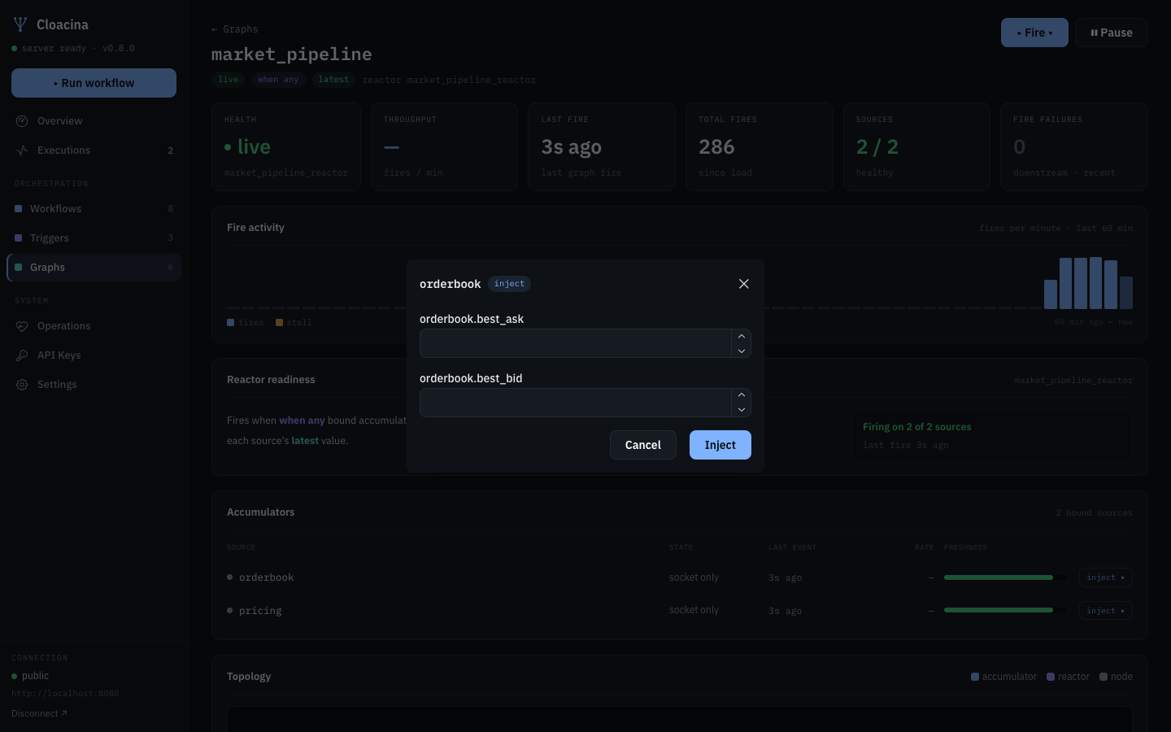This screenshot has height=732, width=1171.
Task: Click the orderbook freshness progress bar
Action: [x=1004, y=577]
